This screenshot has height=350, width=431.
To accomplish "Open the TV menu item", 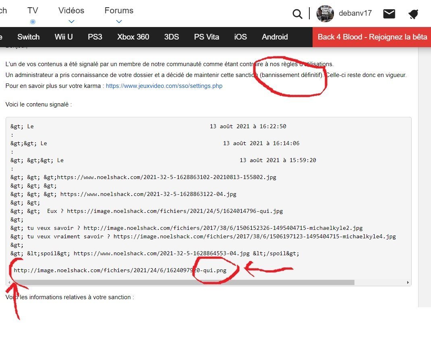I will point(33,10).
